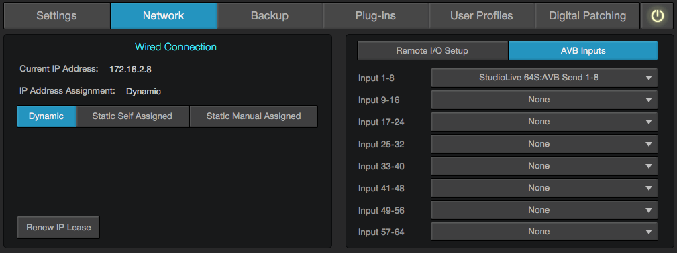Switch to the Settings tab

(56, 16)
